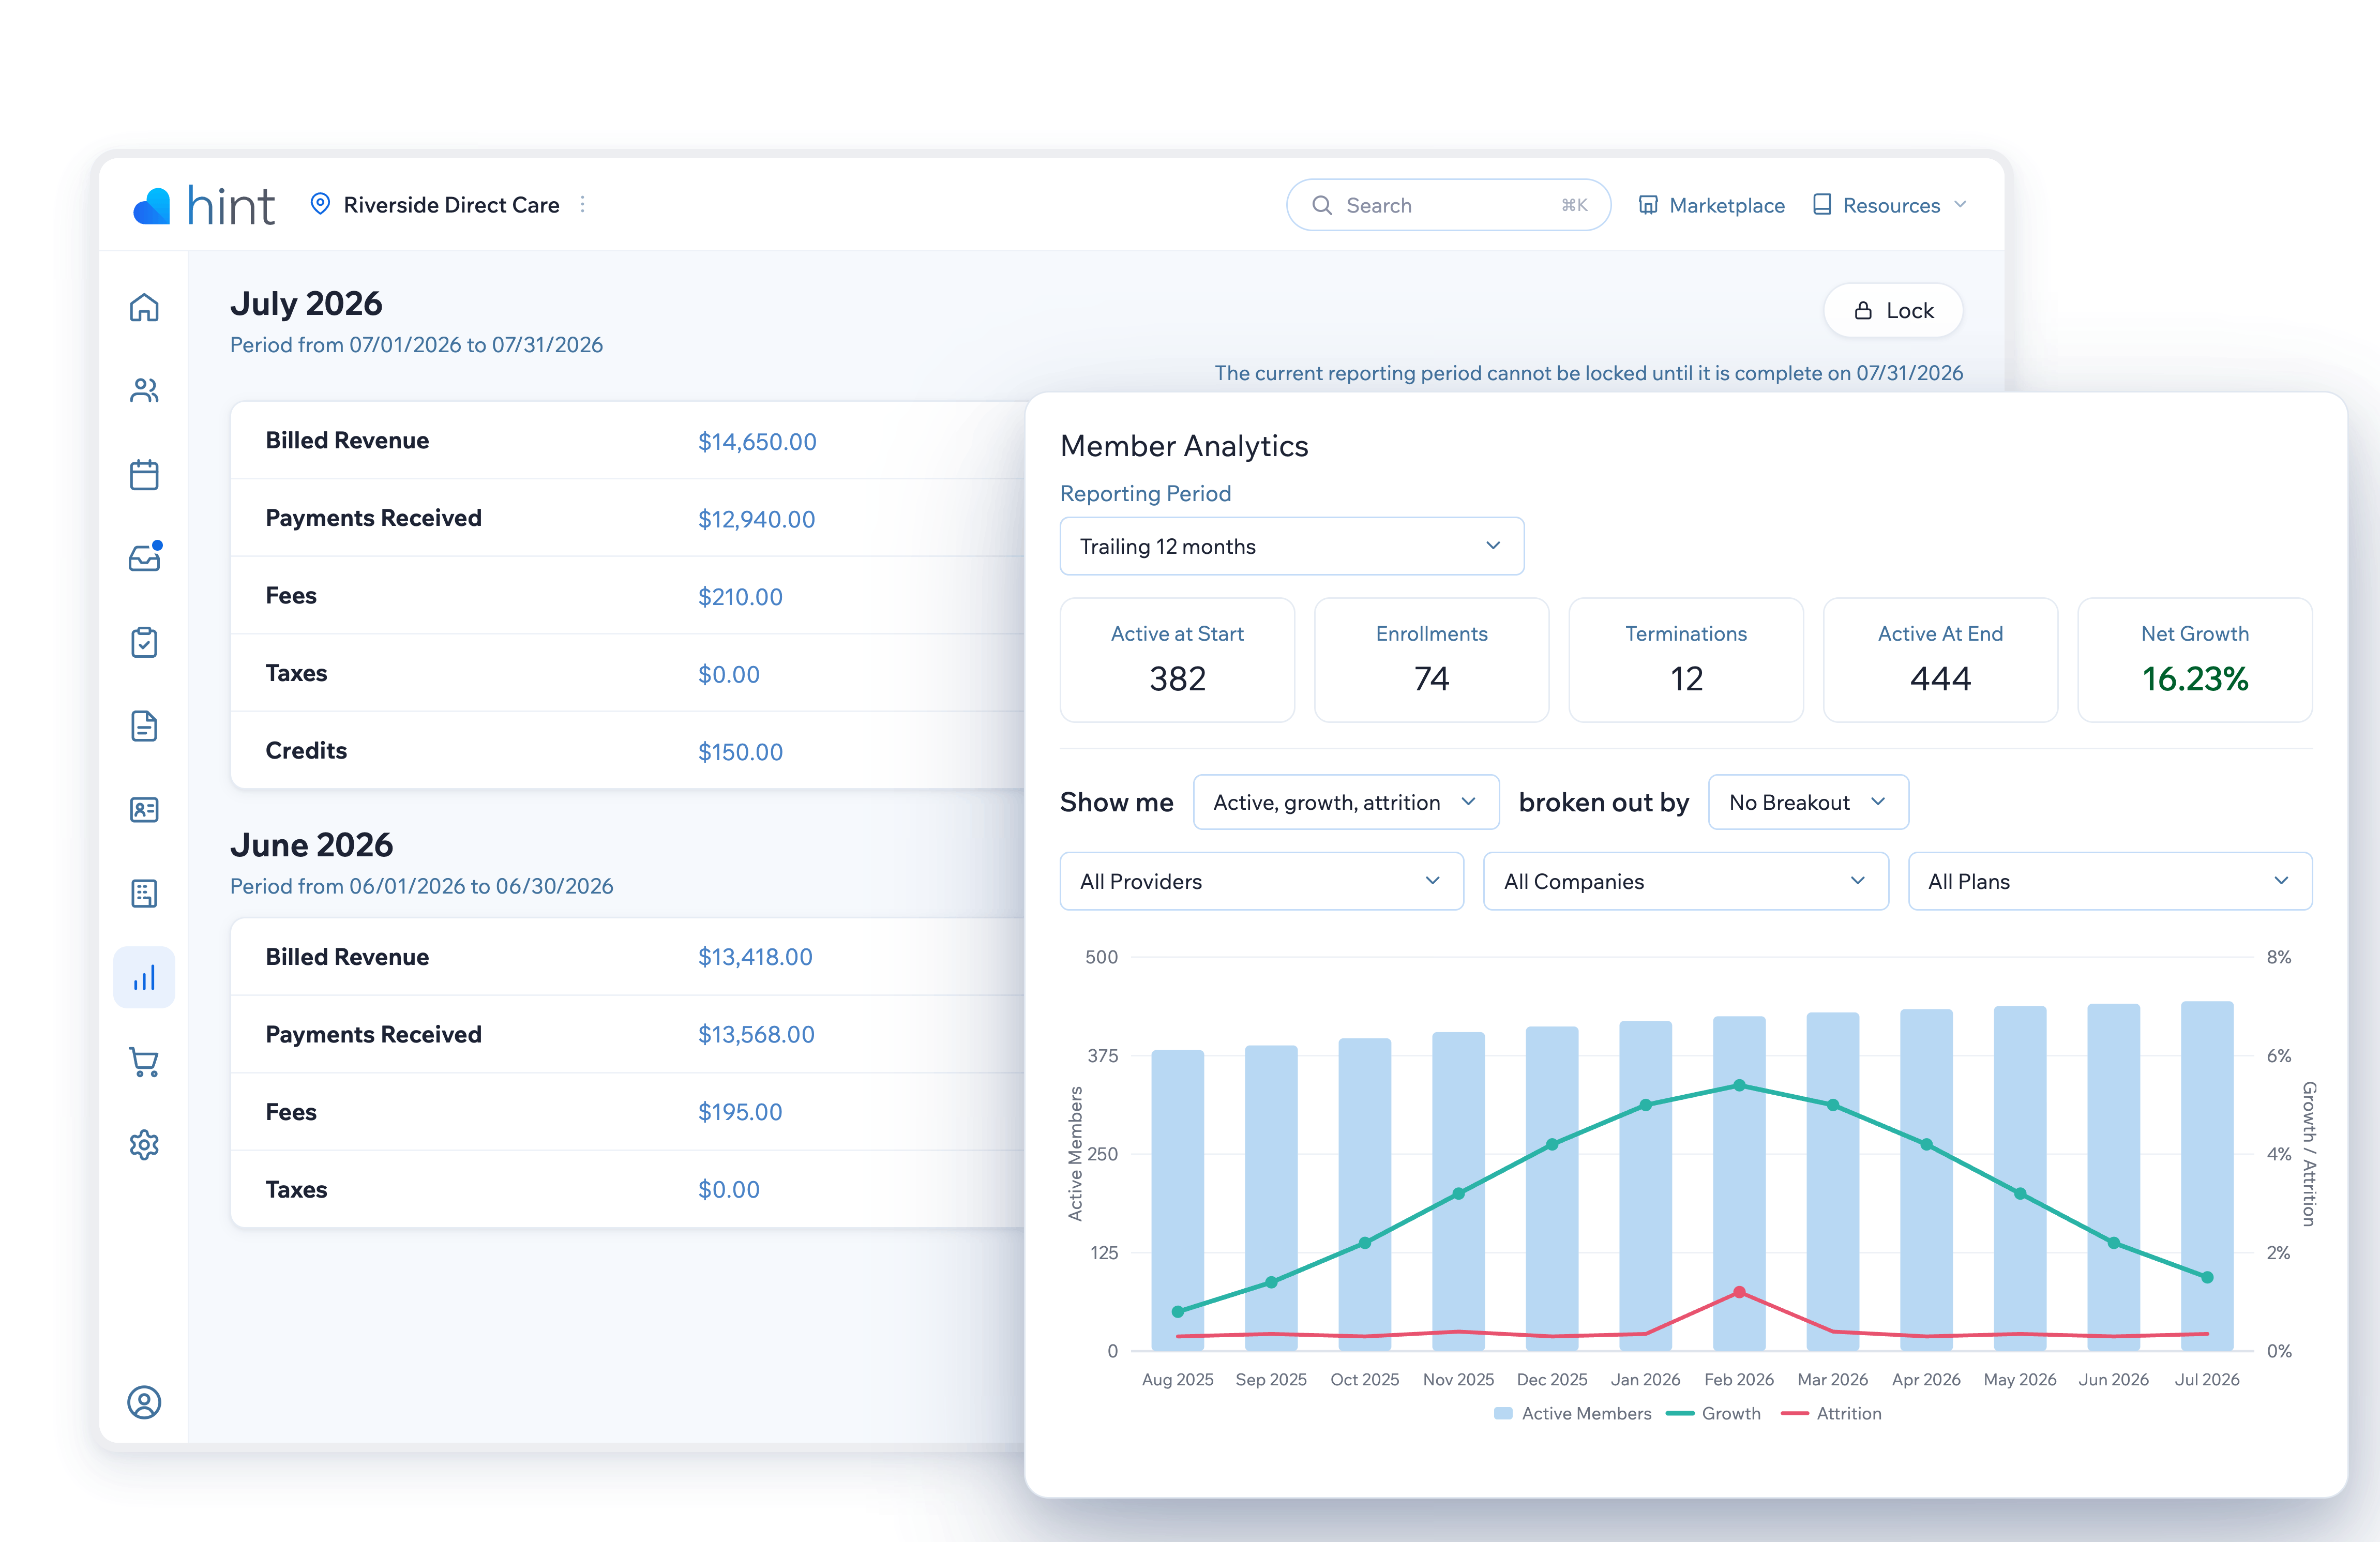Click the Feb 2026 growth peak point
Viewport: 2380px width, 1542px height.
coord(1739,1085)
